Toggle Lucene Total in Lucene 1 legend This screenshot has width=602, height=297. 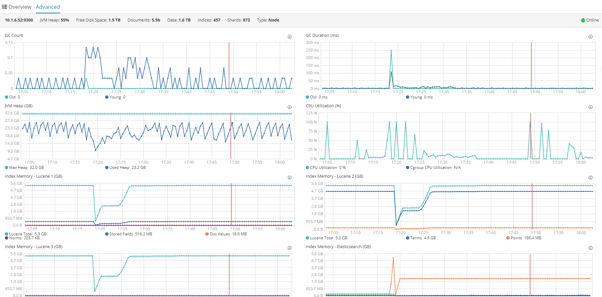click(26, 234)
